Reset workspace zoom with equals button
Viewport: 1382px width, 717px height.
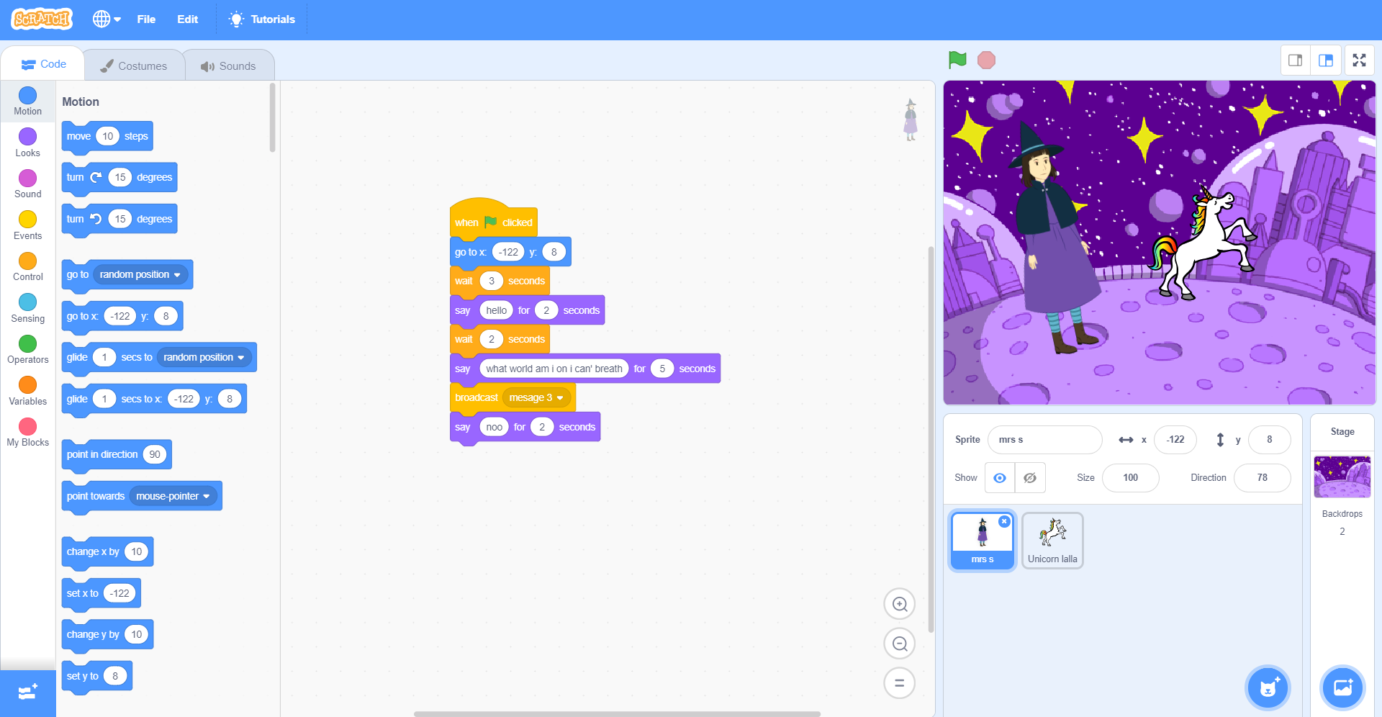(x=899, y=683)
